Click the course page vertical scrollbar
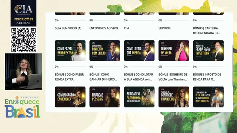237x133 pixels. point(232,66)
